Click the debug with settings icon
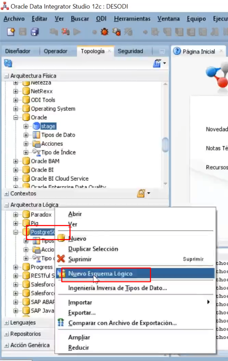 coord(117,32)
